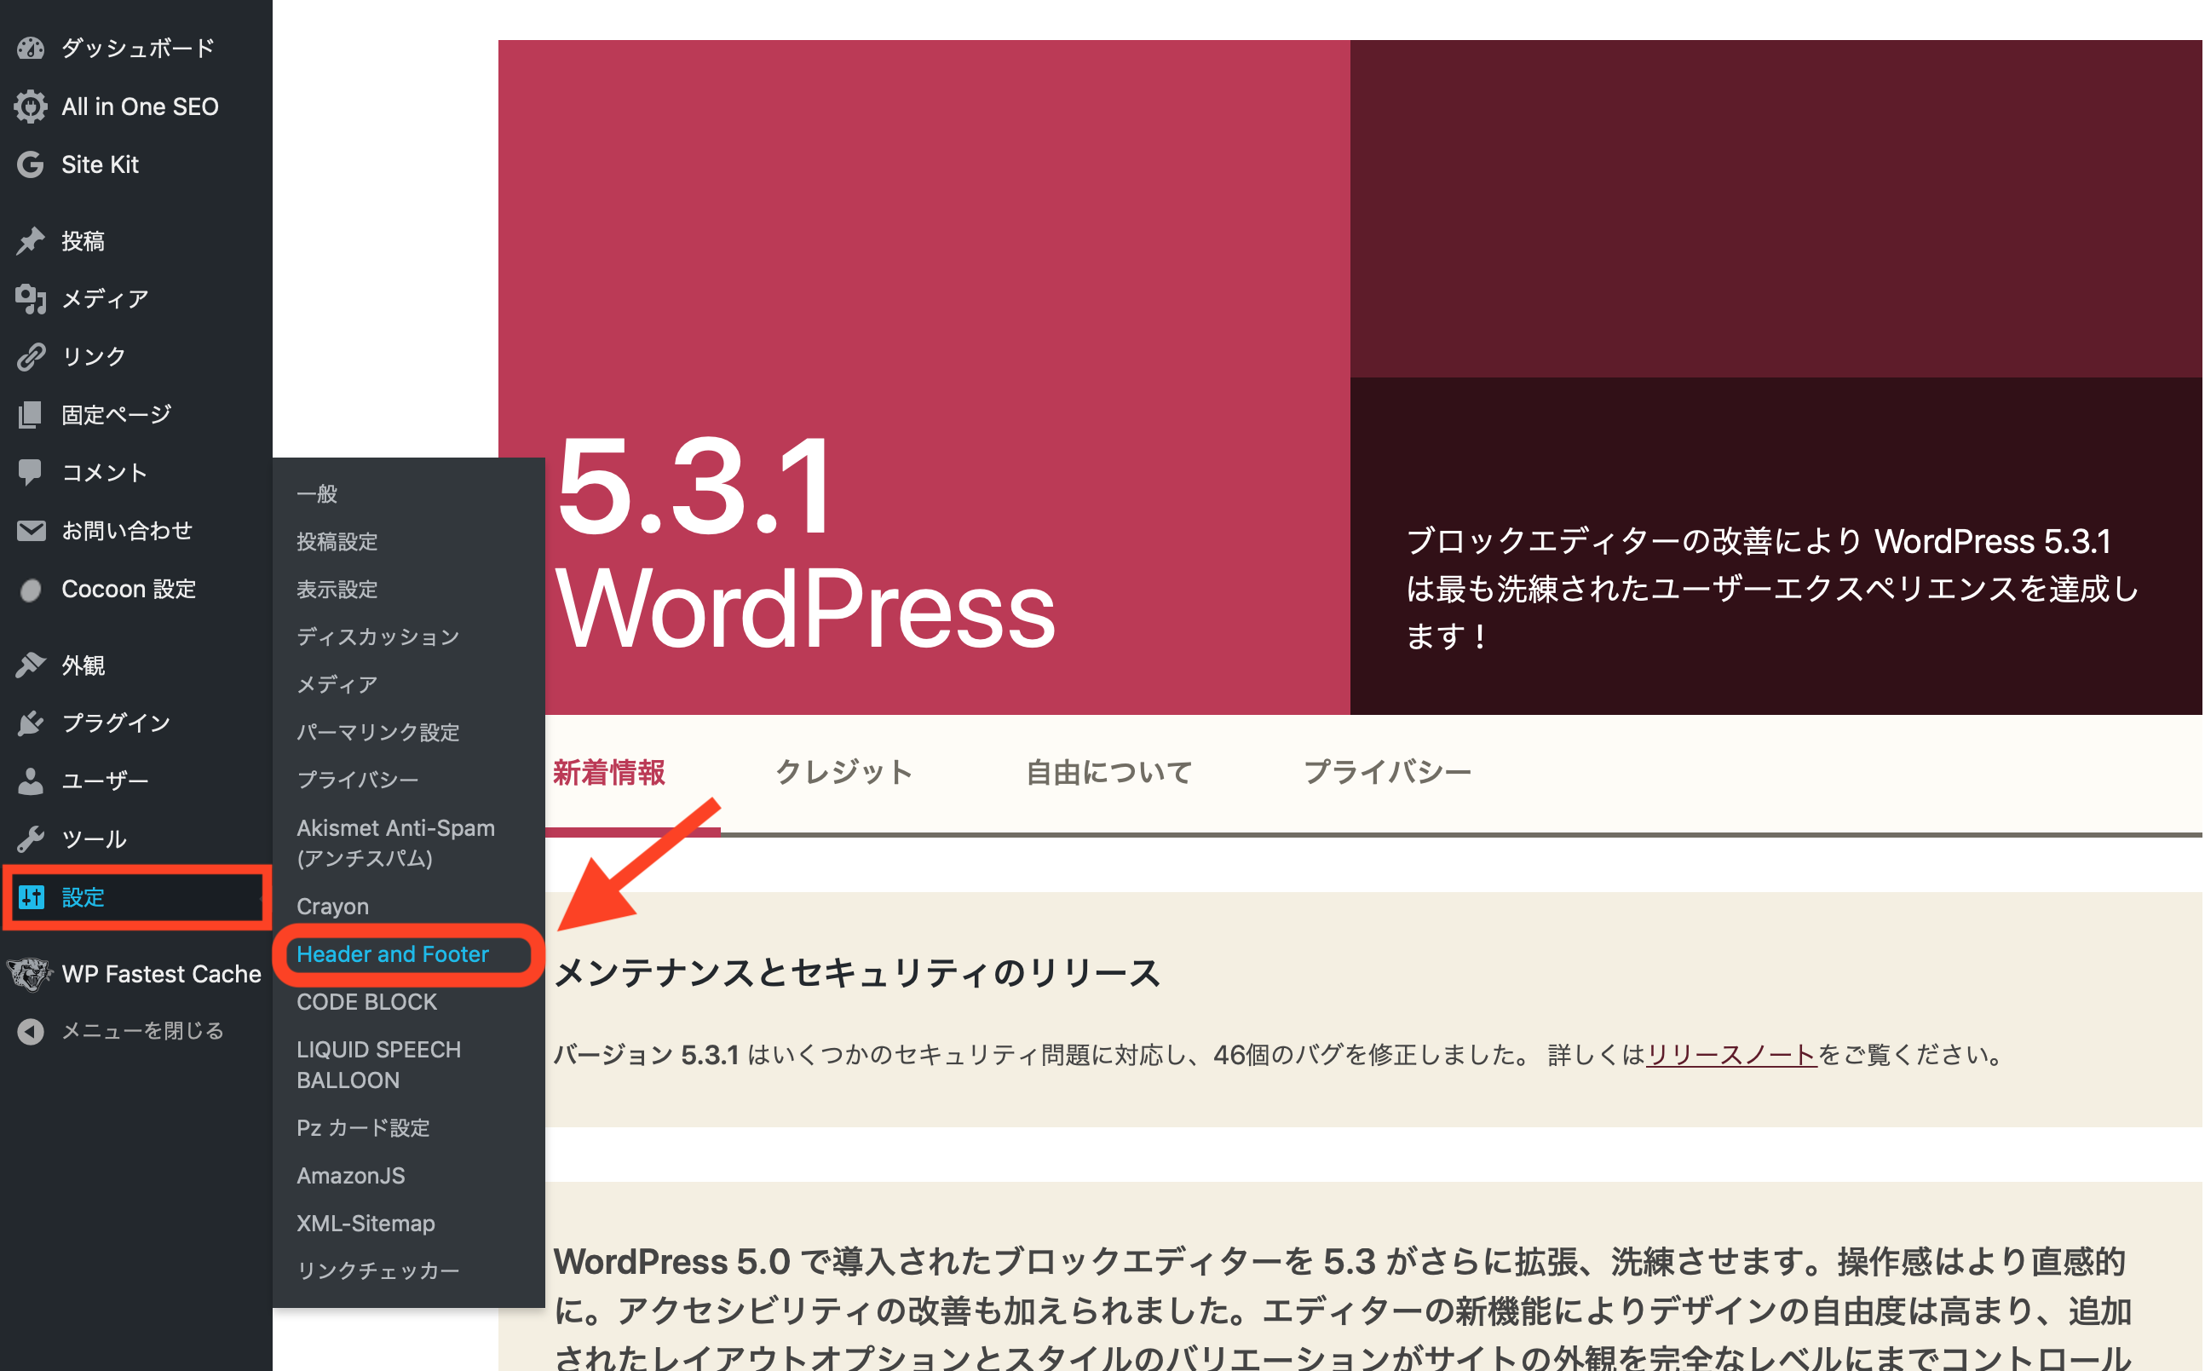Click the Dashboard gauge icon
This screenshot has width=2205, height=1371.
tap(31, 48)
